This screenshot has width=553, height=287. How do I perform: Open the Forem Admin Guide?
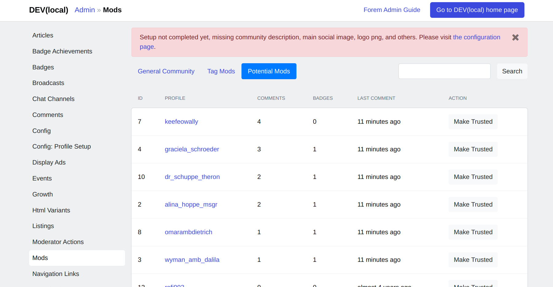(392, 10)
